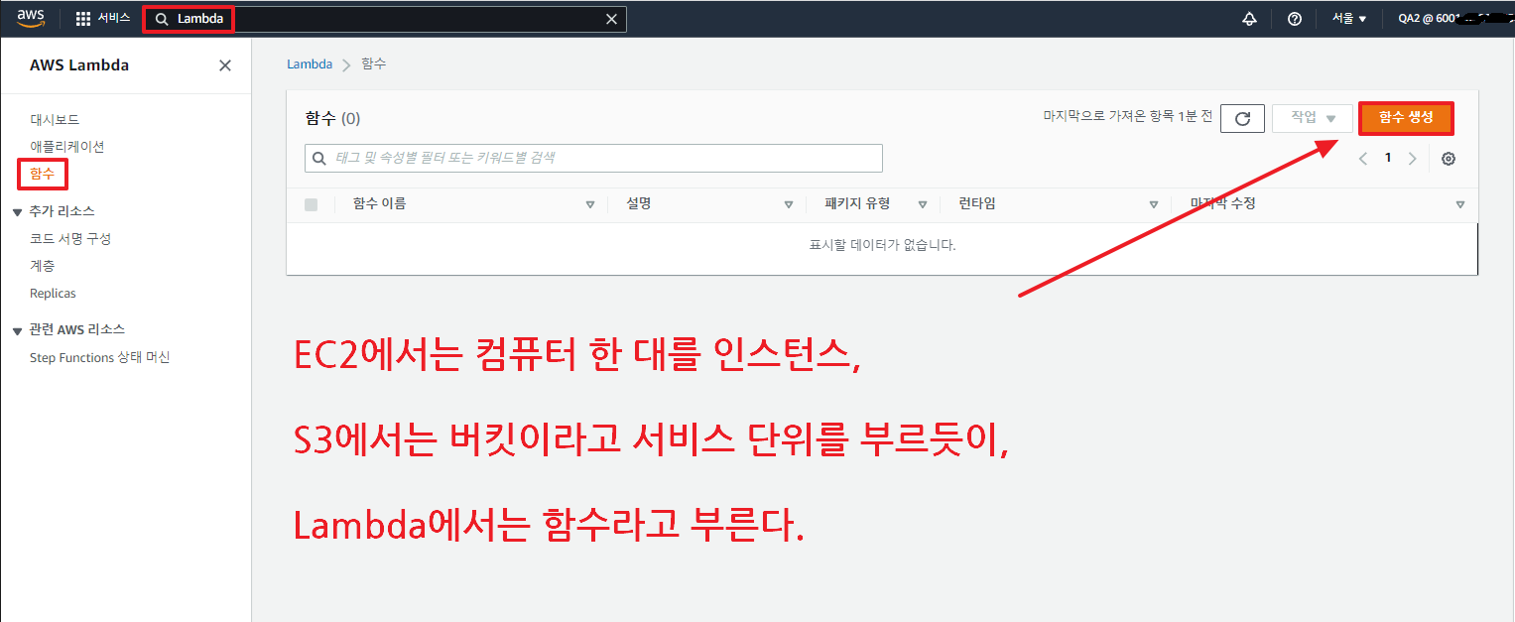Open the 작업 actions dropdown
This screenshot has height=622, width=1515.
[x=1313, y=118]
